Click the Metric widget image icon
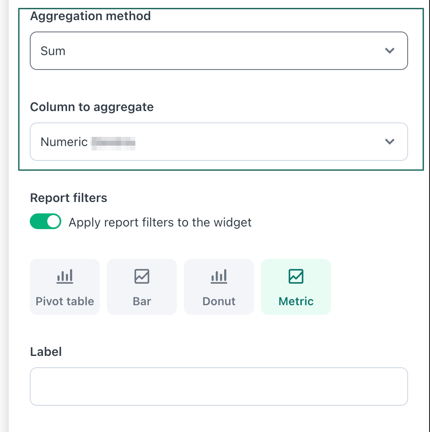The height and width of the screenshot is (432, 430). click(x=296, y=276)
